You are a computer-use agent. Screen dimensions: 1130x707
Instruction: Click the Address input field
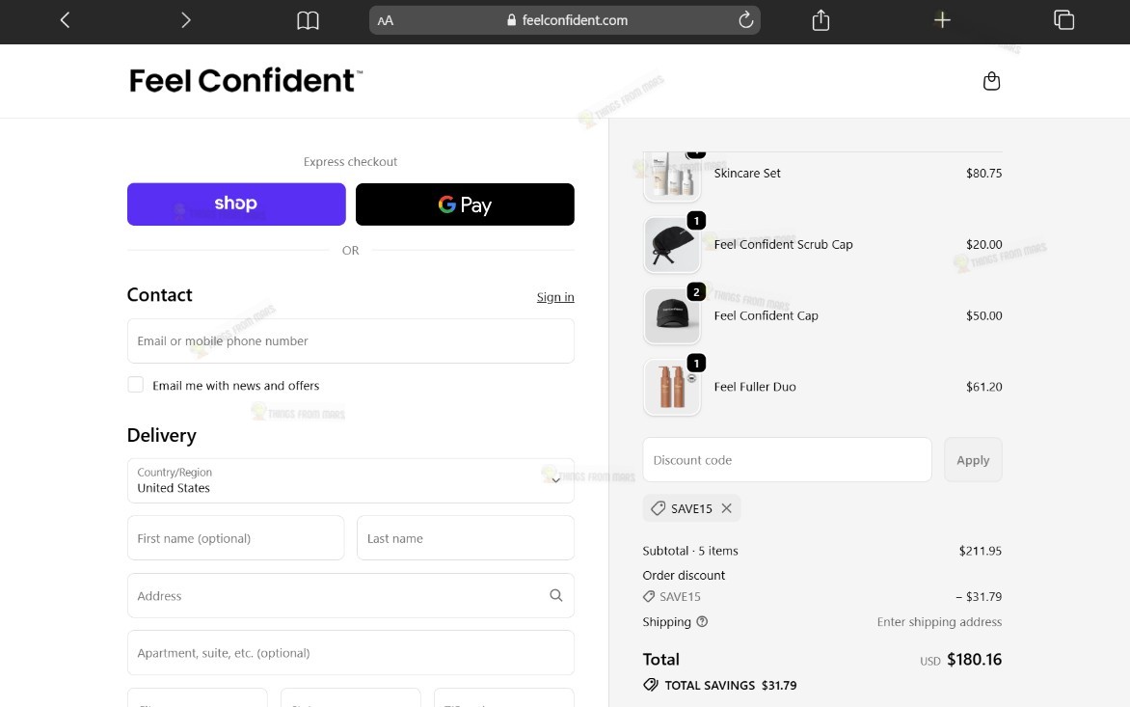[x=351, y=596]
